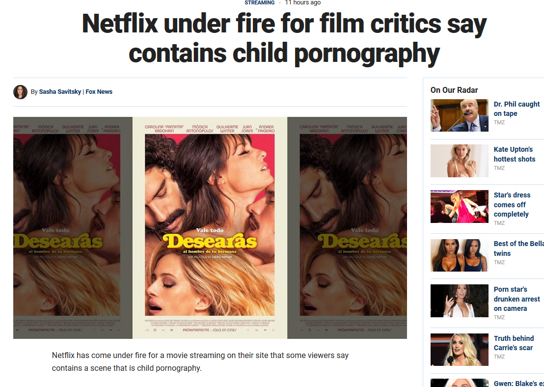Open the 'Gwen: Blake's' sidebar headline
This screenshot has height=387, width=544.
click(518, 383)
